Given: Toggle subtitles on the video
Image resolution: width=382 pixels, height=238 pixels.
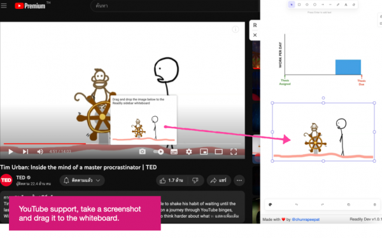Looking at the screenshot, I should (x=174, y=152).
